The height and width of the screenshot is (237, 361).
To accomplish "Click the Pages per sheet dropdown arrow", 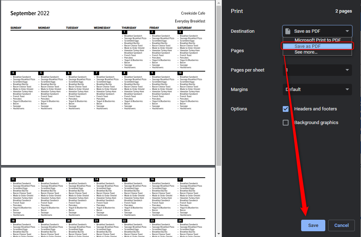I will tap(347, 70).
